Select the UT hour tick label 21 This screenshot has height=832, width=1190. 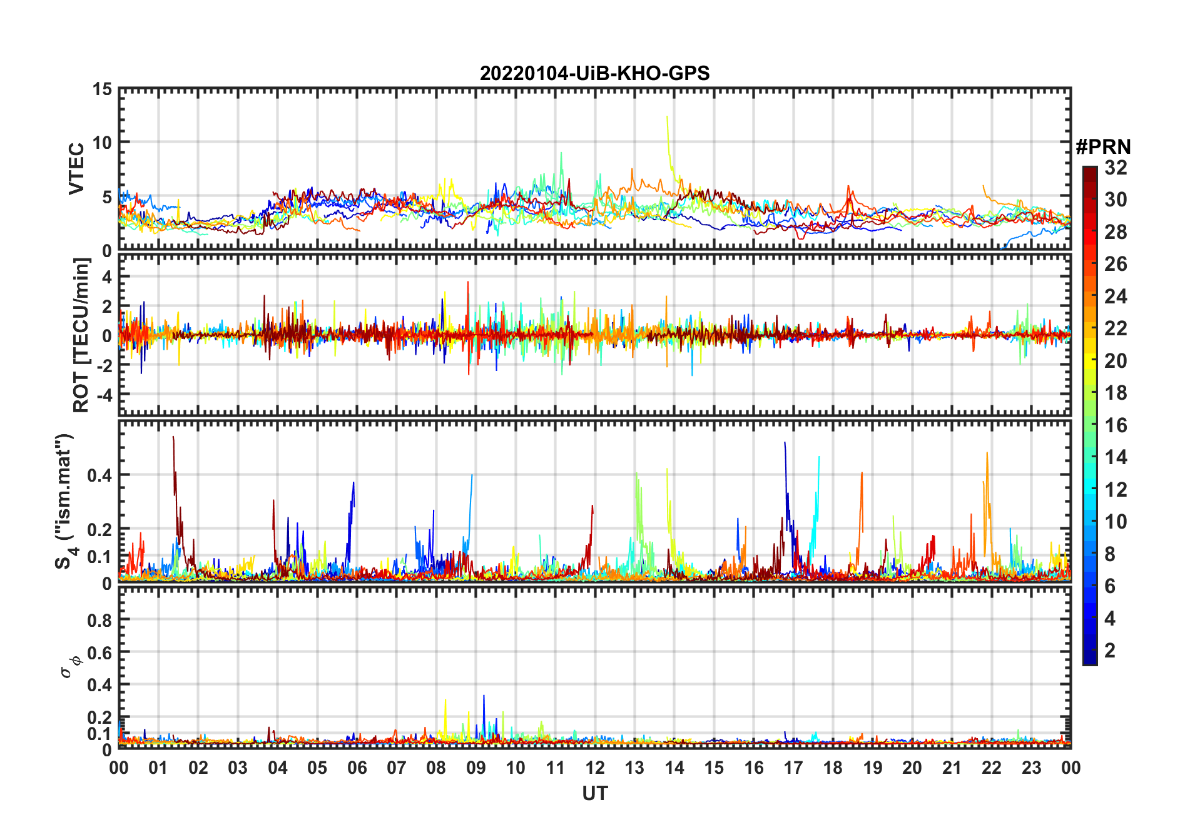(x=952, y=768)
